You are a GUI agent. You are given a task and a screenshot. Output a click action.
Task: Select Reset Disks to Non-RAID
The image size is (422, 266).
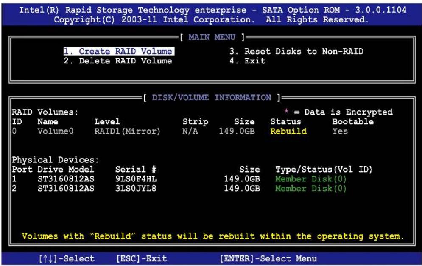tap(296, 51)
